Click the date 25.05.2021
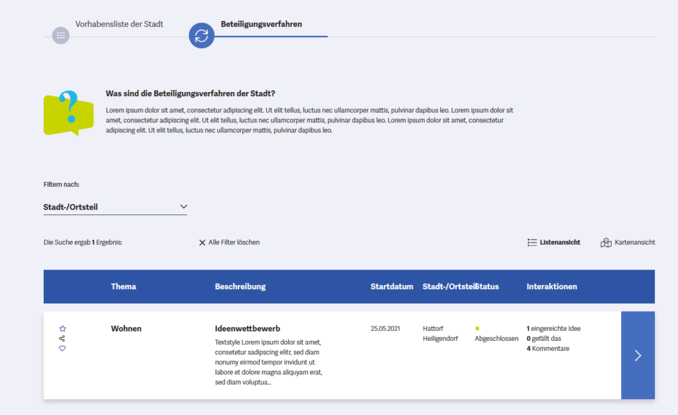The image size is (678, 415). (385, 328)
